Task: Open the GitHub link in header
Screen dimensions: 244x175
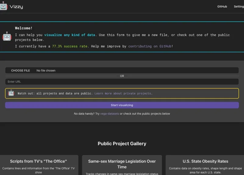Action: click(222, 6)
